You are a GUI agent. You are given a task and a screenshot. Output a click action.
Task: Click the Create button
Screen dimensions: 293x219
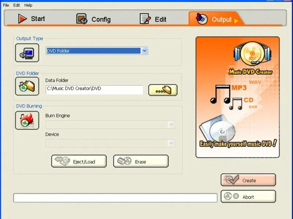(248, 180)
